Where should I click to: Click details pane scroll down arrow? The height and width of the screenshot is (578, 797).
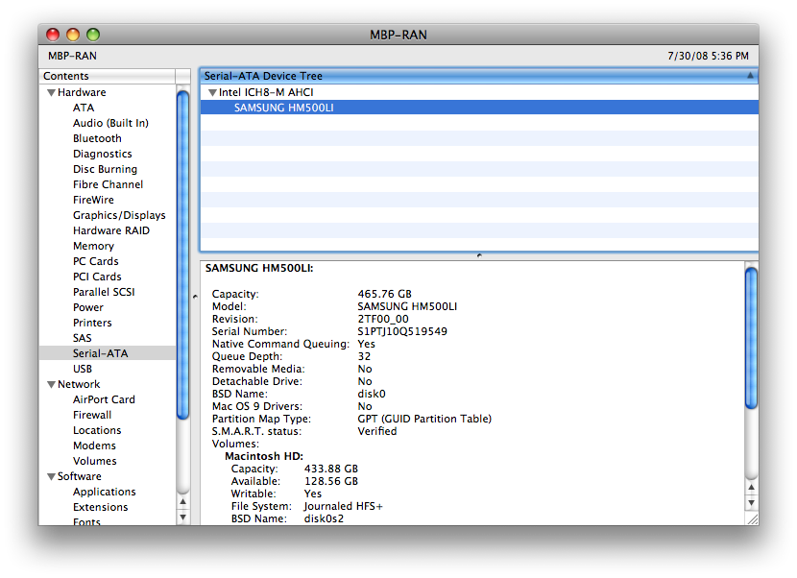click(751, 503)
